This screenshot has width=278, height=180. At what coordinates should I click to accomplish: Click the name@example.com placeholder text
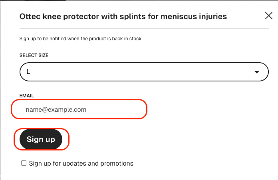56,109
